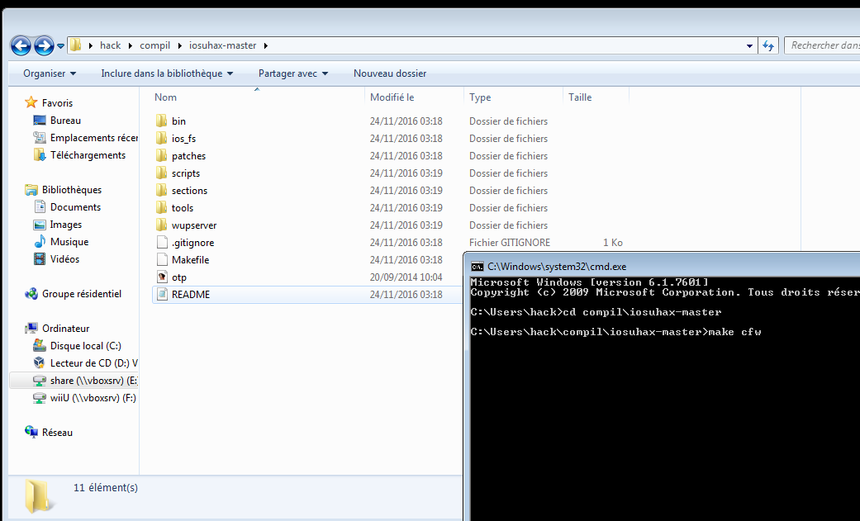Select the 'README' file icon

pos(161,295)
